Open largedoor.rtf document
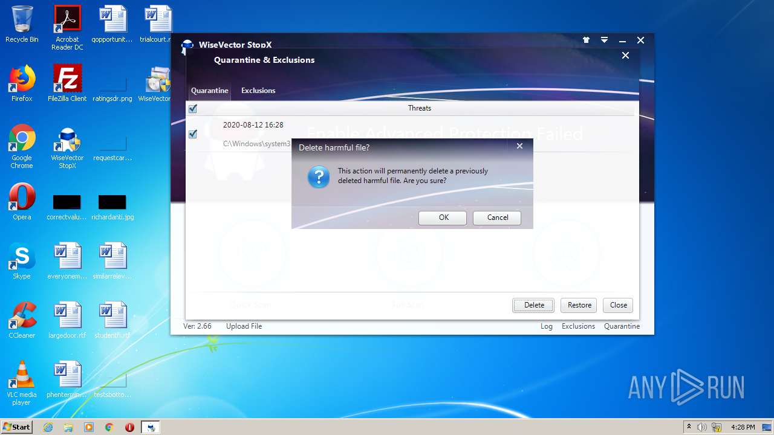This screenshot has width=774, height=435. tap(67, 320)
